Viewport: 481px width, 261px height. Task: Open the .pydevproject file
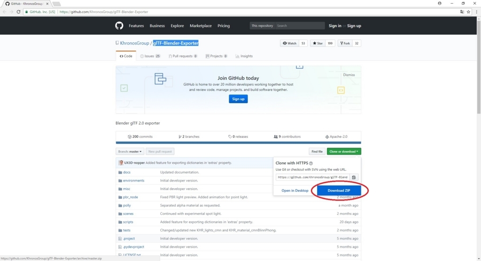(x=133, y=247)
